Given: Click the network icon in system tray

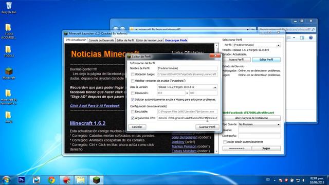Looking at the screenshot, I should coord(298,180).
